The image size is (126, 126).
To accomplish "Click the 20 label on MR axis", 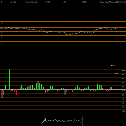I will click(x=123, y=87).
